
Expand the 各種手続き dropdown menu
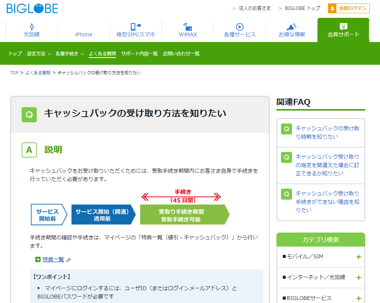(69, 53)
